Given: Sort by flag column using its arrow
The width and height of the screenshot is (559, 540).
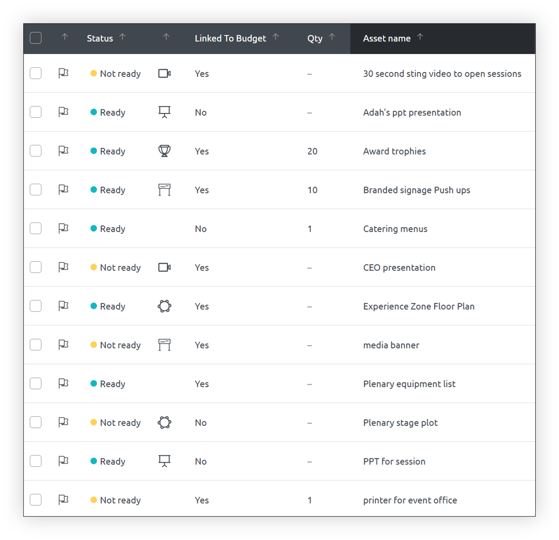Looking at the screenshot, I should point(65,37).
